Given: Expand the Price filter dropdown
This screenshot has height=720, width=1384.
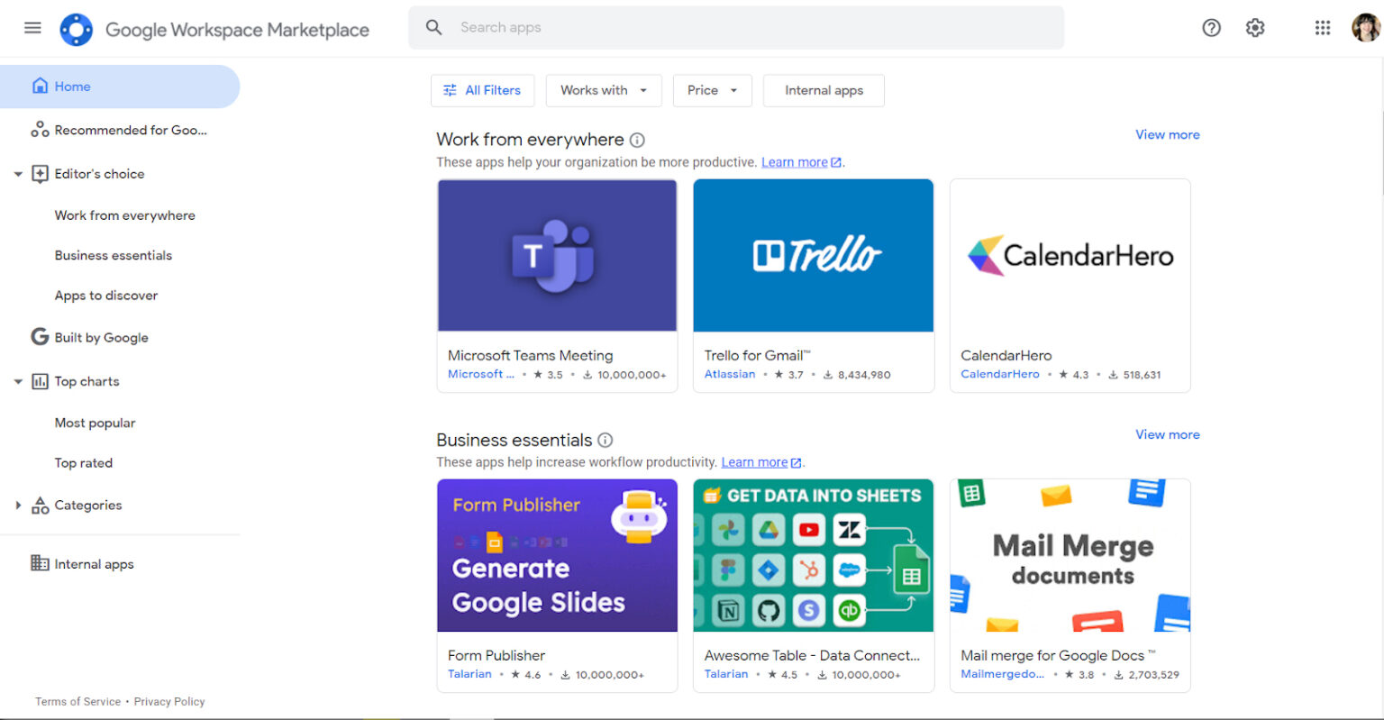Looking at the screenshot, I should (712, 90).
